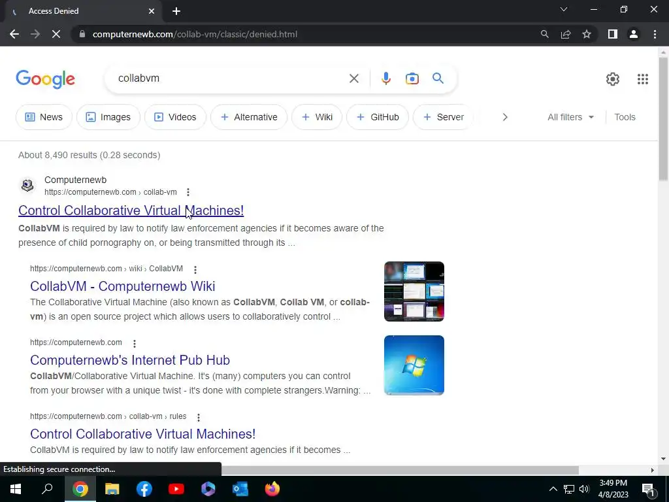
Task: Add the GitHub filter chip
Action: pos(378,117)
